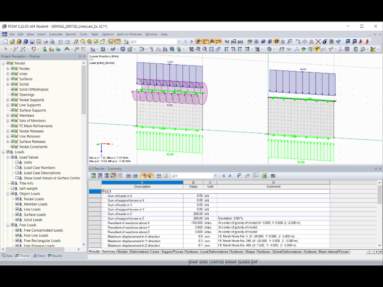Open the Results navigator tab
Image resolution: width=383 pixels, height=287 pixels.
(55, 255)
